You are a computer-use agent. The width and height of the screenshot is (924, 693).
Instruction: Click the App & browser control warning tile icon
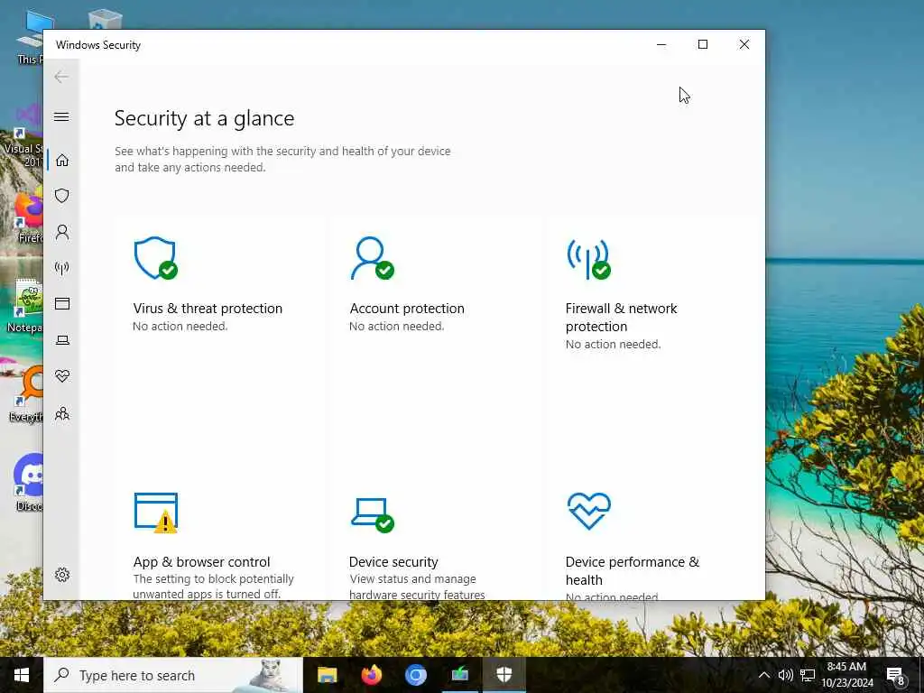click(156, 513)
